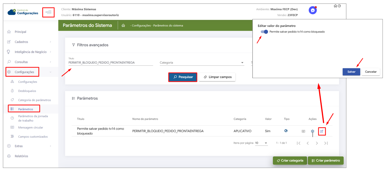This screenshot has height=172, width=386.
Task: Click the description comment icon in Ações
Action: pyautogui.click(x=303, y=131)
